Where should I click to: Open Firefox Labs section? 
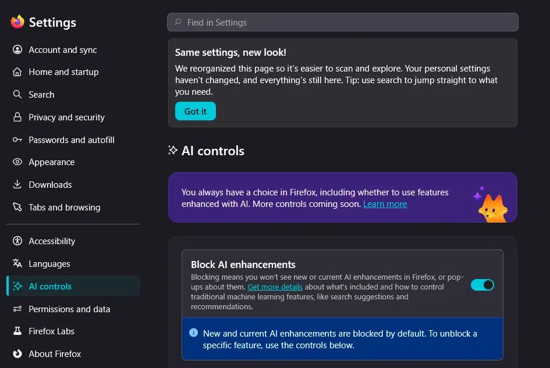[x=73, y=331]
